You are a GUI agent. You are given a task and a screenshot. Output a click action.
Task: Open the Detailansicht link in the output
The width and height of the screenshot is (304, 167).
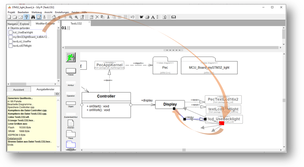(x=15, y=138)
